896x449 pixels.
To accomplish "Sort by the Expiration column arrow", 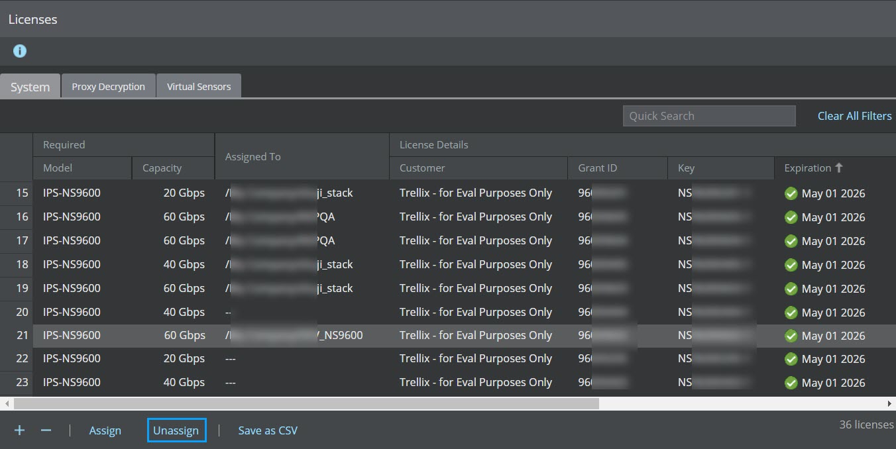I will pyautogui.click(x=839, y=168).
